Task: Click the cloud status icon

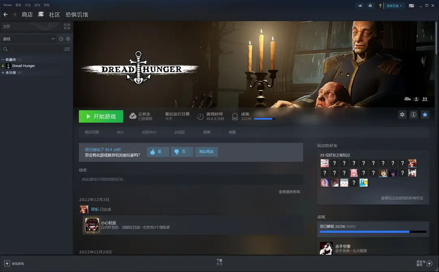Action: coord(133,116)
